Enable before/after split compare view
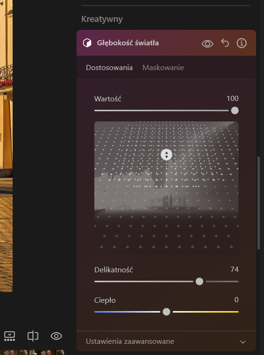The height and width of the screenshot is (355, 264). [x=33, y=336]
